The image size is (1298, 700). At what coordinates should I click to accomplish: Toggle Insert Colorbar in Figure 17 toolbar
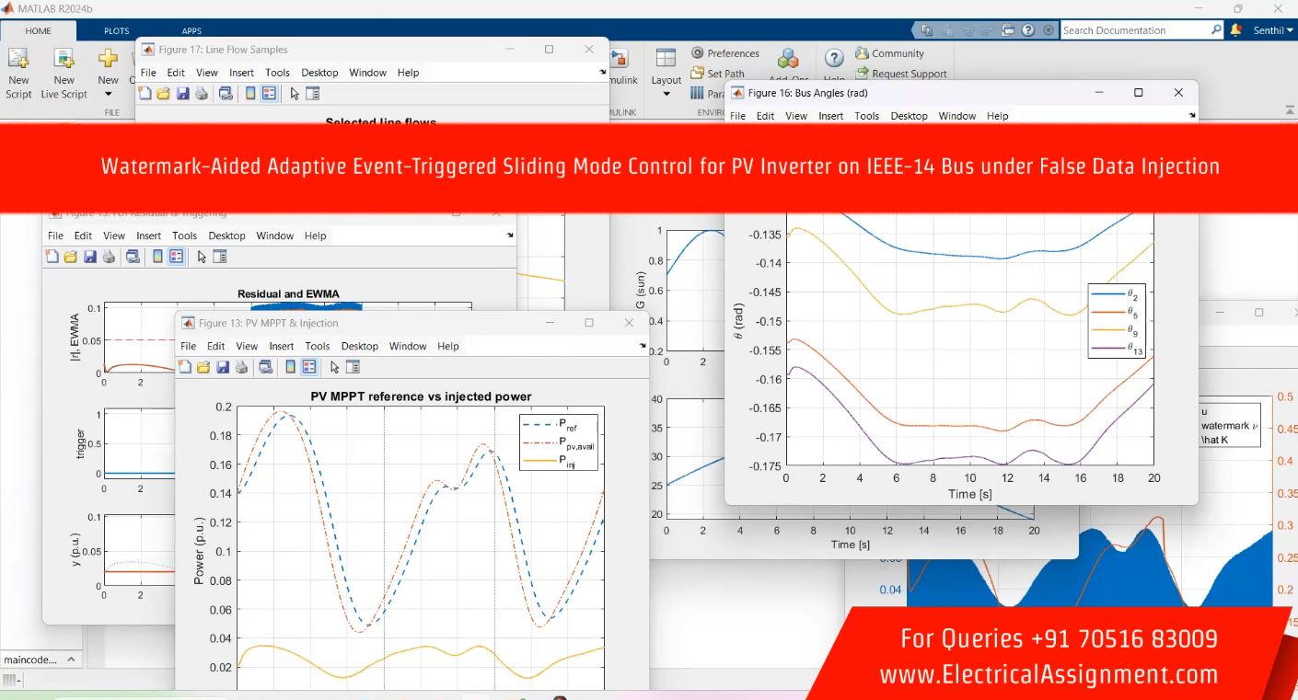pos(249,94)
